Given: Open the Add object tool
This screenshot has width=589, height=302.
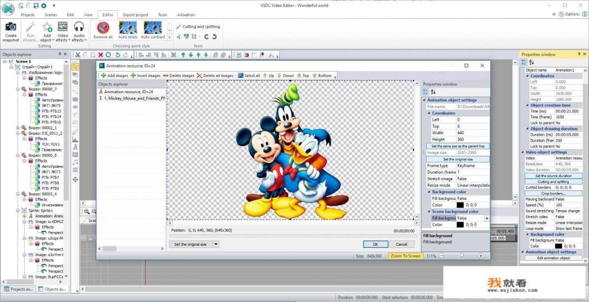Looking at the screenshot, I should [x=47, y=32].
